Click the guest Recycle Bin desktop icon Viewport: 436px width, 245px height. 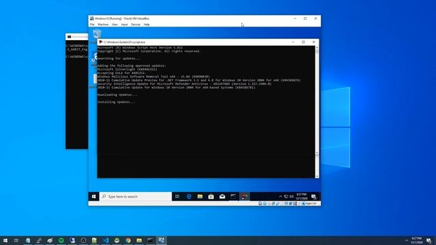pos(97,34)
